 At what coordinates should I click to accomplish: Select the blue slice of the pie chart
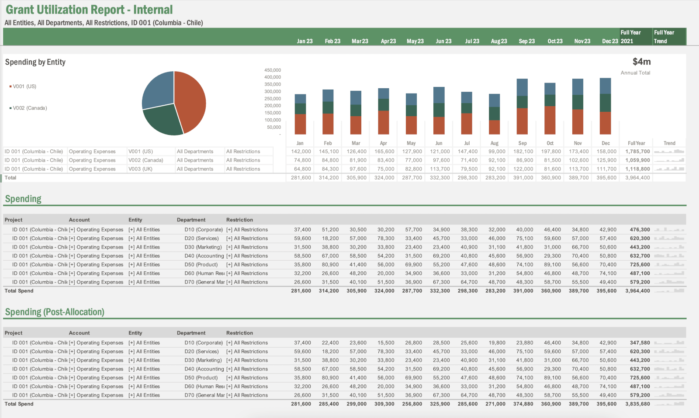pos(157,90)
